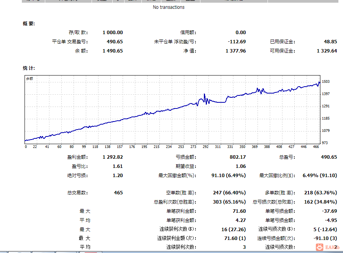
Task: Click the largest loss trade value -37.69
Action: tap(330, 211)
